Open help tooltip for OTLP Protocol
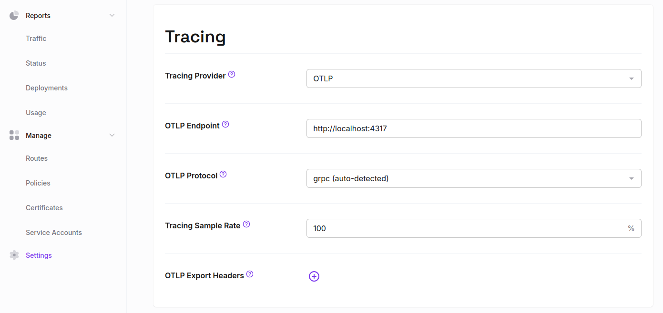The height and width of the screenshot is (313, 663). tap(223, 174)
